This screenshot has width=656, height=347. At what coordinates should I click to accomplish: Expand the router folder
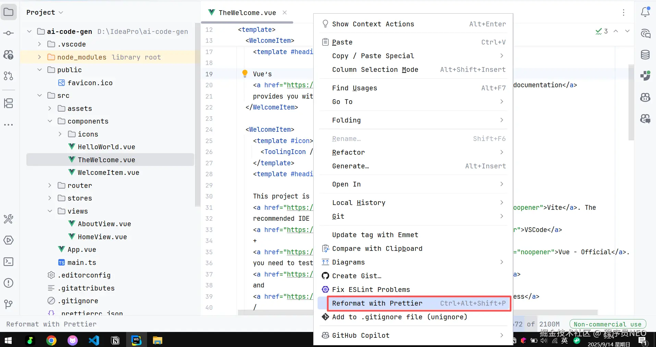click(50, 185)
